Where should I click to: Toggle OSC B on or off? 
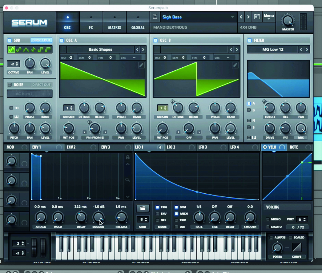coord(155,40)
